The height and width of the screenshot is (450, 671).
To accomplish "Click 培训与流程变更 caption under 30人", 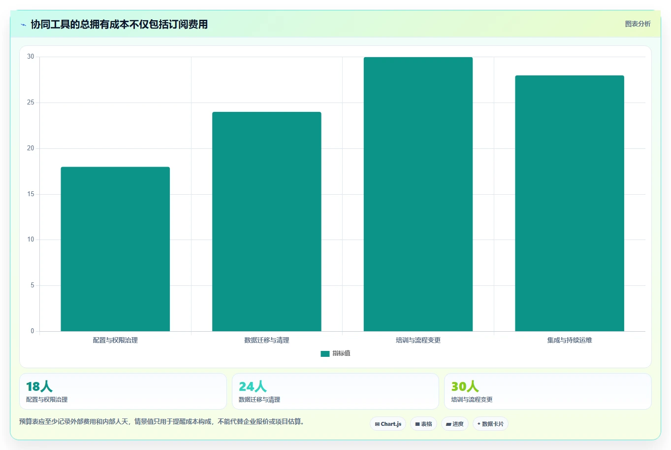I will click(x=472, y=400).
